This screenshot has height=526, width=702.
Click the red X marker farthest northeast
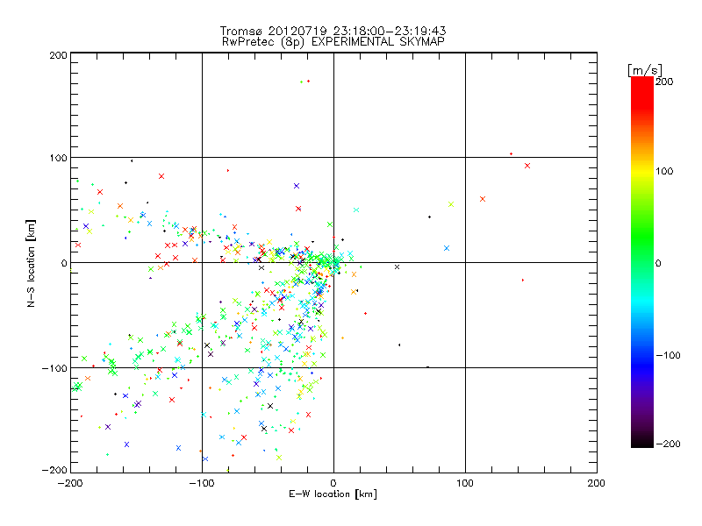pyautogui.click(x=527, y=166)
